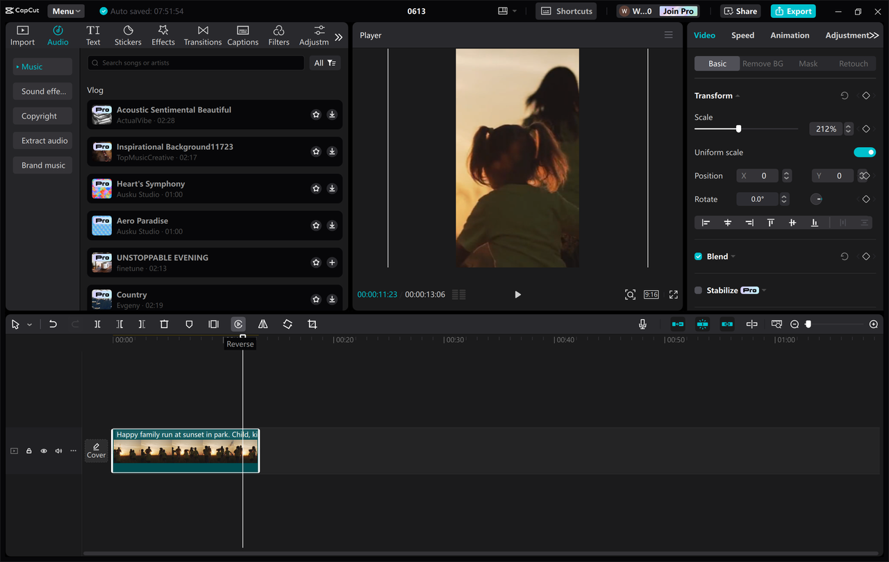This screenshot has height=562, width=889.
Task: Enable the Stabilize checkbox
Action: coord(699,290)
